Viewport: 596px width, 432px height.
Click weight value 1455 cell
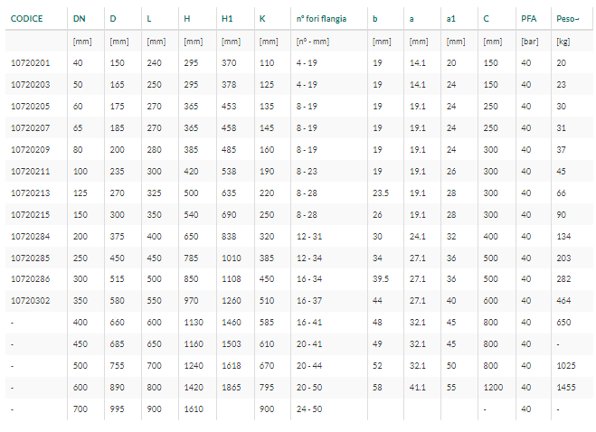[566, 387]
